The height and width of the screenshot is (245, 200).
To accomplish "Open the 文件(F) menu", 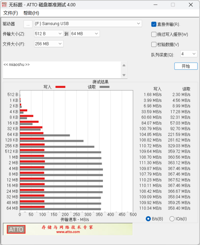I will point(11,13).
